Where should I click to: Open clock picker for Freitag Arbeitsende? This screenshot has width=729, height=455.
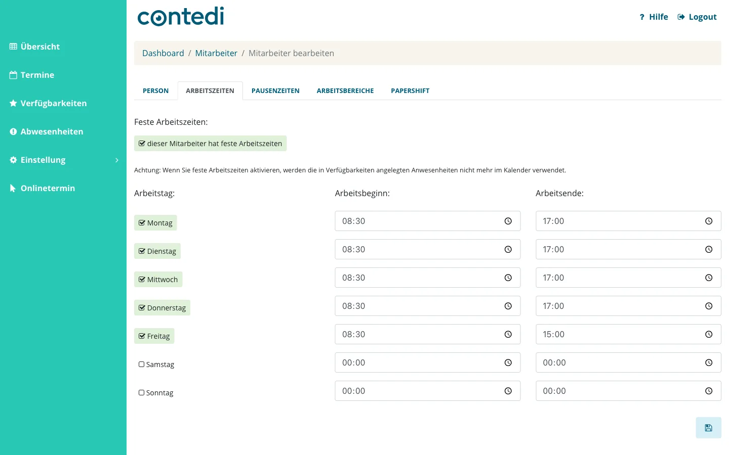pyautogui.click(x=709, y=334)
